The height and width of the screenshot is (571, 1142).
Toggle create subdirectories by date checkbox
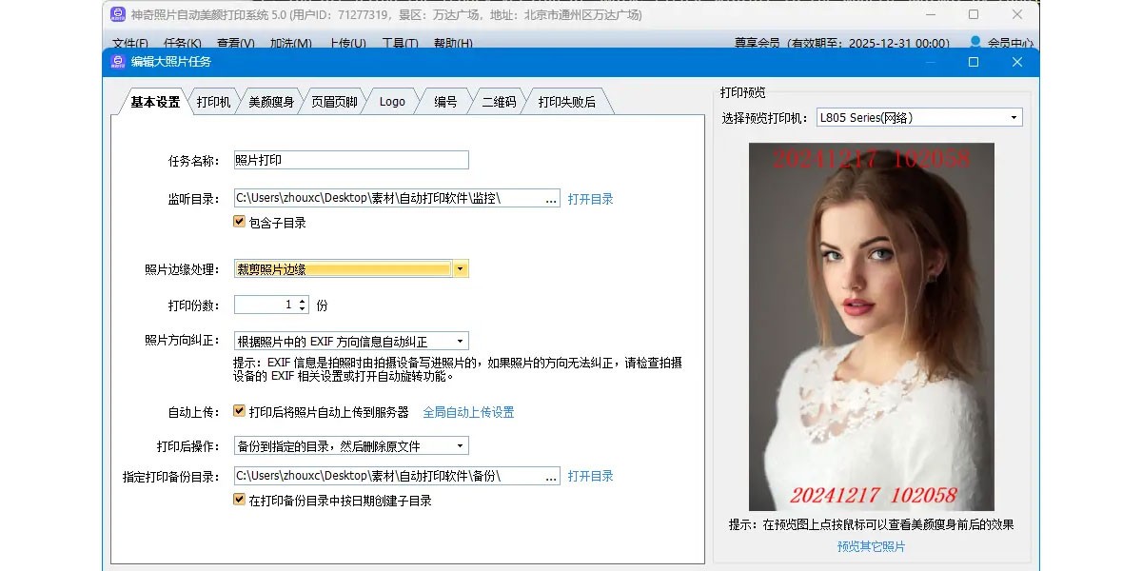point(239,500)
